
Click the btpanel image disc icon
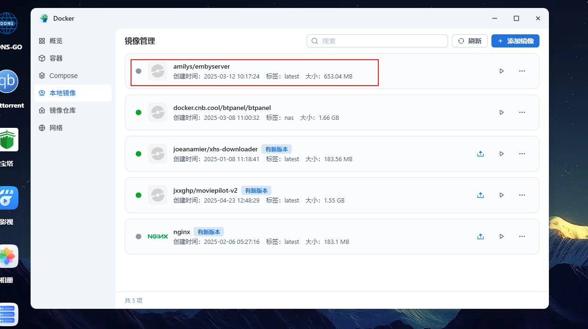click(x=158, y=112)
